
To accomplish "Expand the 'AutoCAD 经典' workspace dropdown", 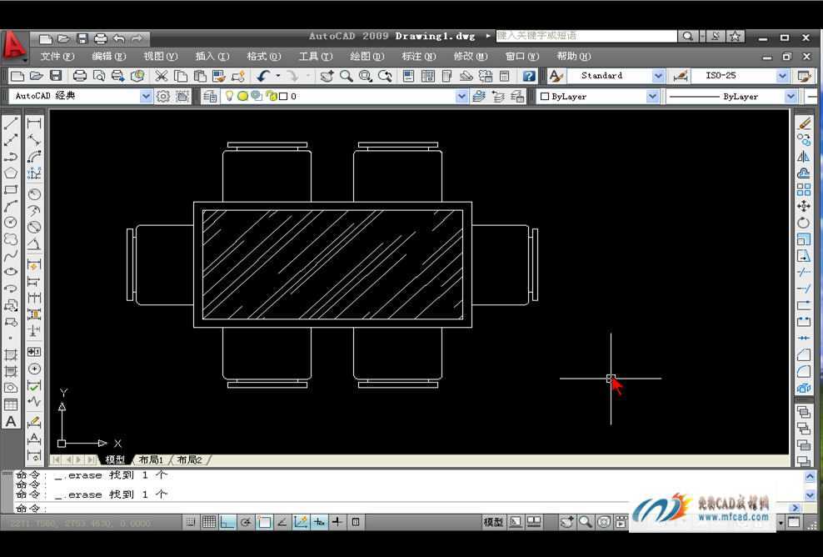I will tap(147, 96).
